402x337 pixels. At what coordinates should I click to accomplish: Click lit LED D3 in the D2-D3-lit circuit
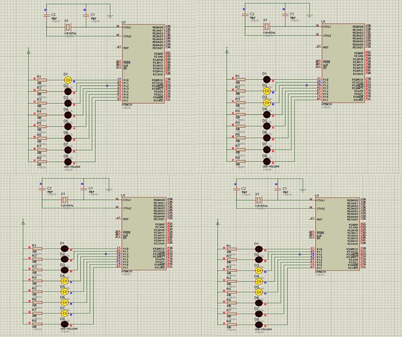267,103
